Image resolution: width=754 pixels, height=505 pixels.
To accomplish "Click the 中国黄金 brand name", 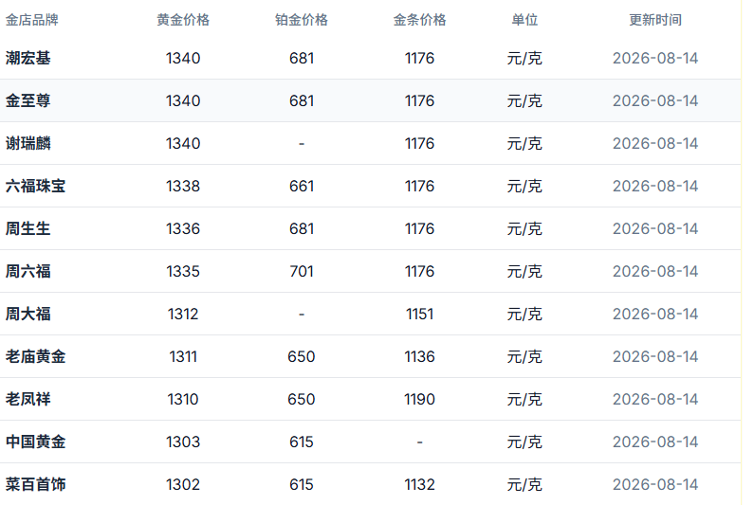I will (36, 442).
